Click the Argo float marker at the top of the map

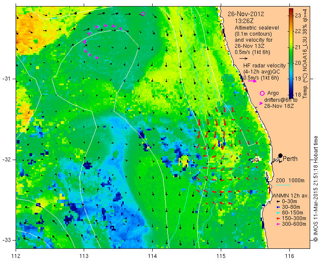(x=143, y=14)
